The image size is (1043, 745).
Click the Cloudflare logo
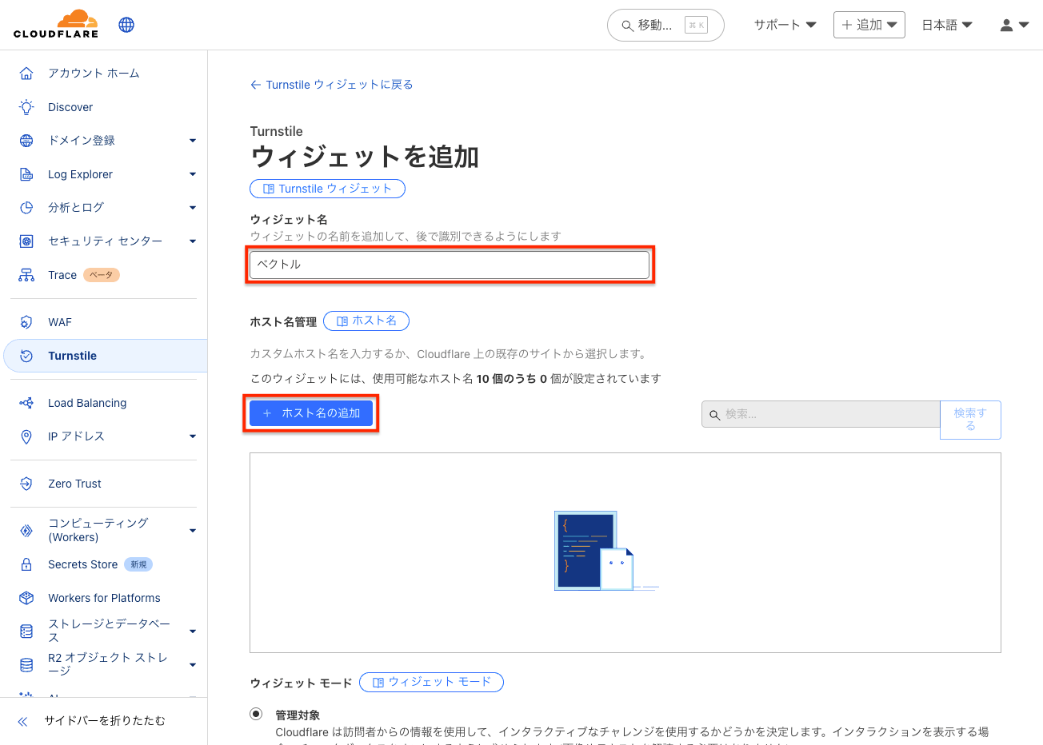point(54,24)
